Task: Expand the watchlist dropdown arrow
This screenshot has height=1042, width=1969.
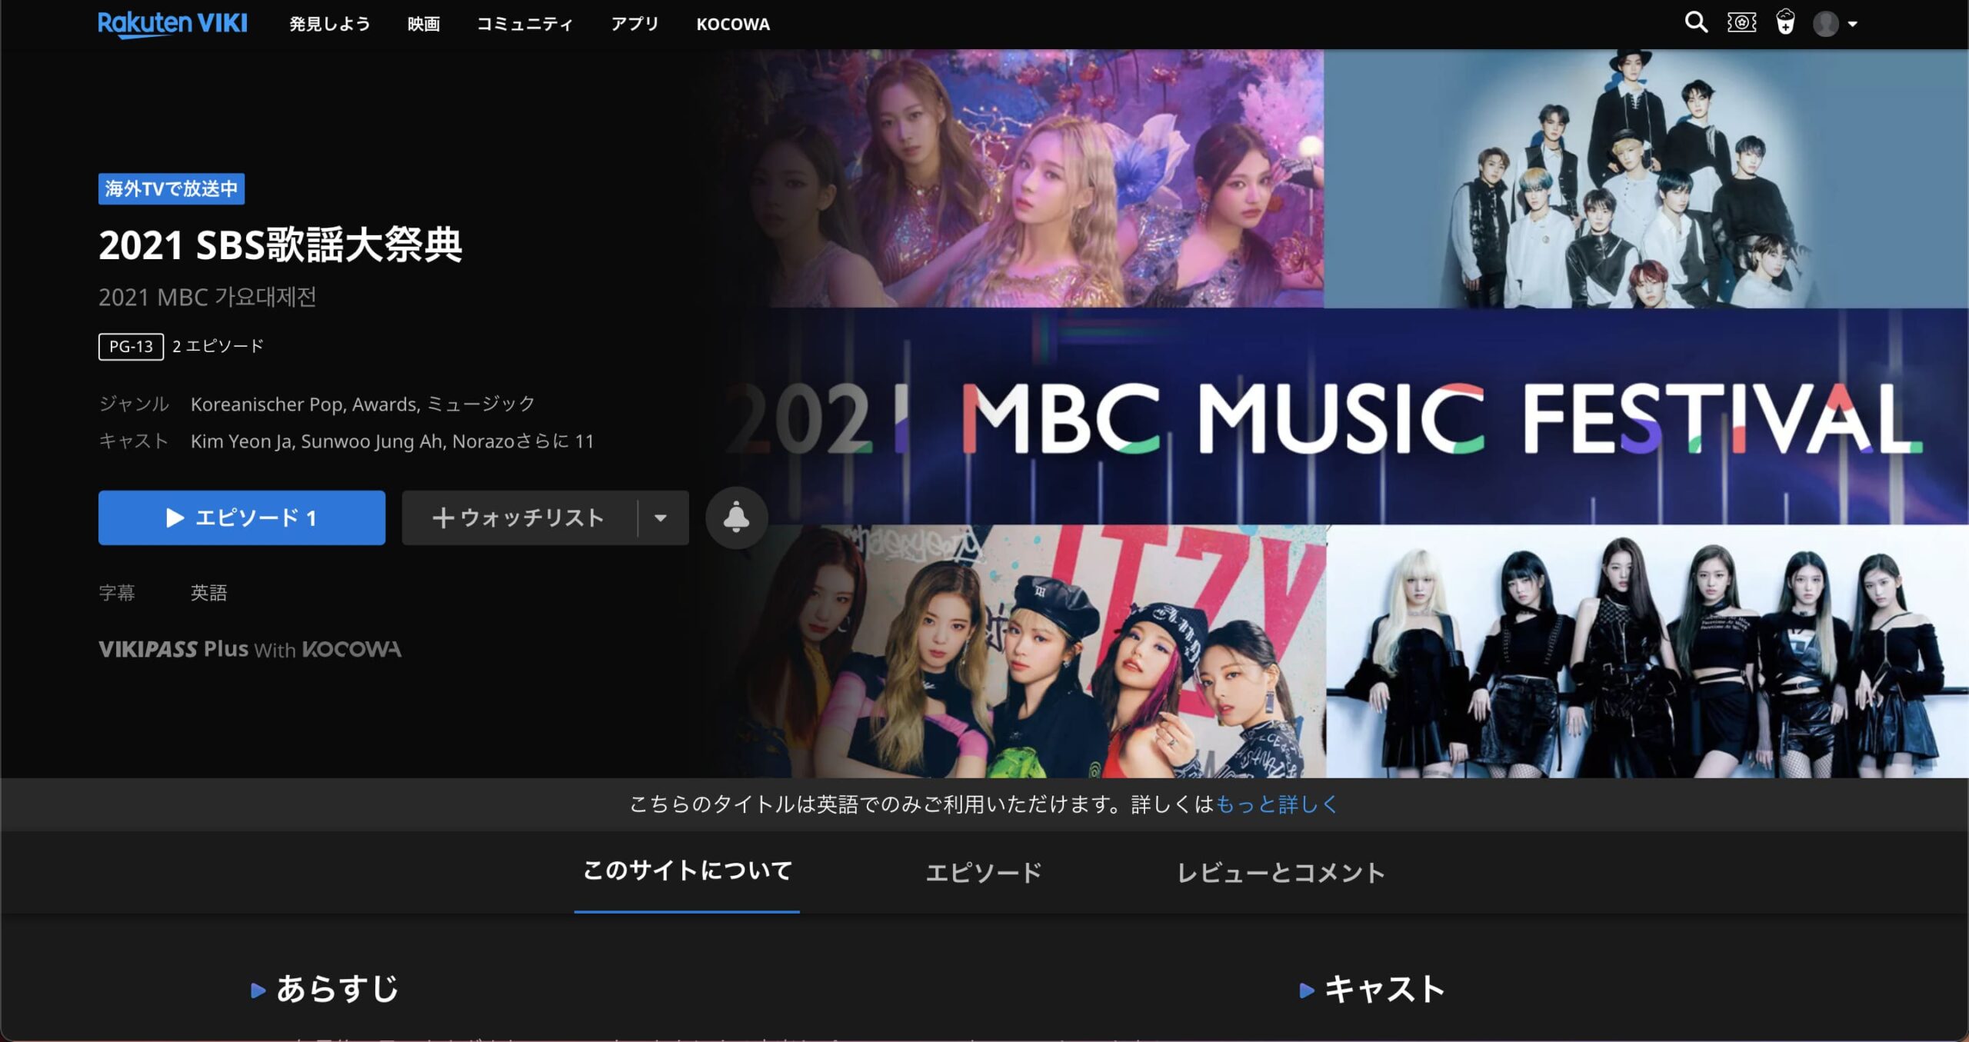Action: (661, 518)
